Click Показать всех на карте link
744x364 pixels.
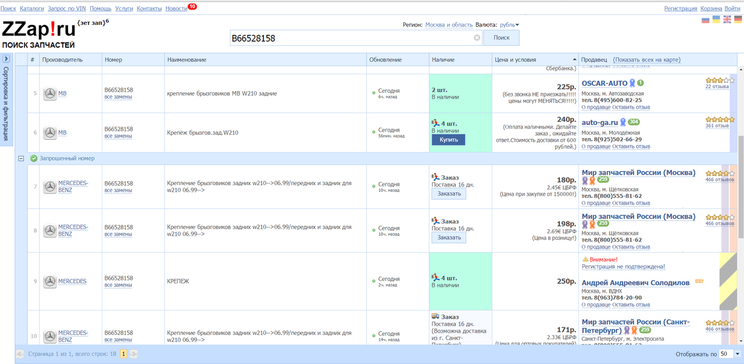[647, 60]
